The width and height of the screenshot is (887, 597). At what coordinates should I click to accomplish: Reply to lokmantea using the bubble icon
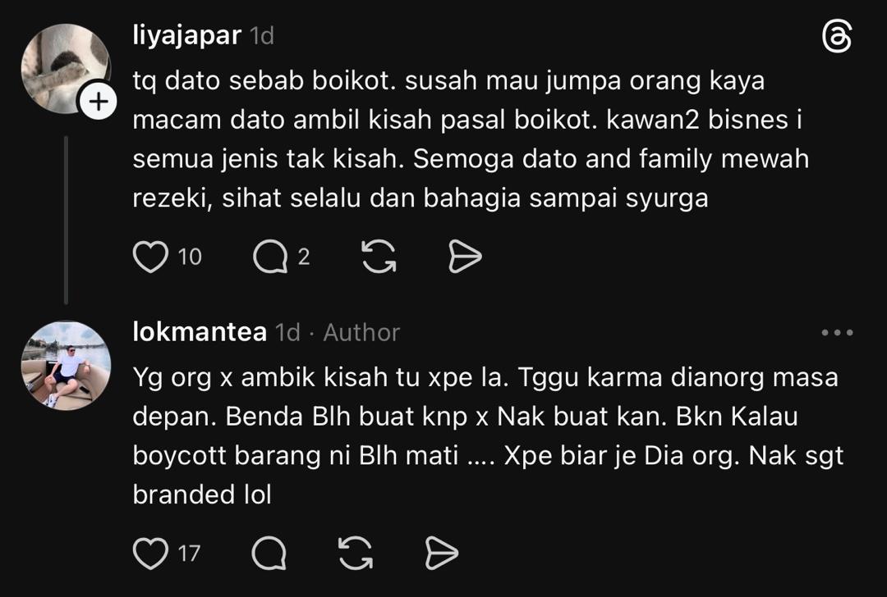pos(269,553)
